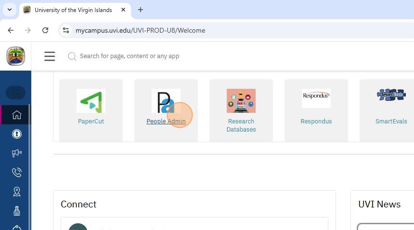414x230 pixels.
Task: Open the Research Databases tile image
Action: pos(241,101)
